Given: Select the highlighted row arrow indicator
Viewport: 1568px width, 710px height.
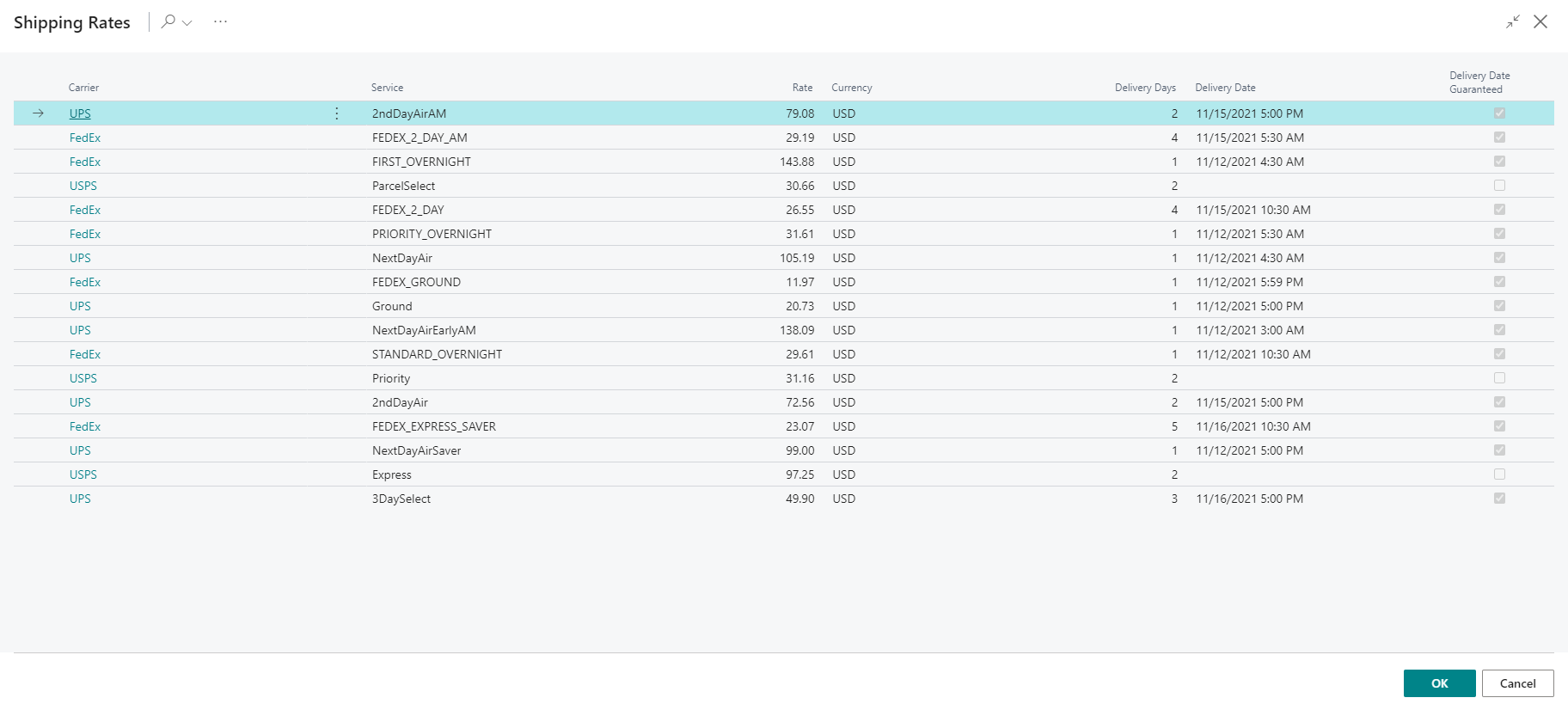Looking at the screenshot, I should 38,113.
